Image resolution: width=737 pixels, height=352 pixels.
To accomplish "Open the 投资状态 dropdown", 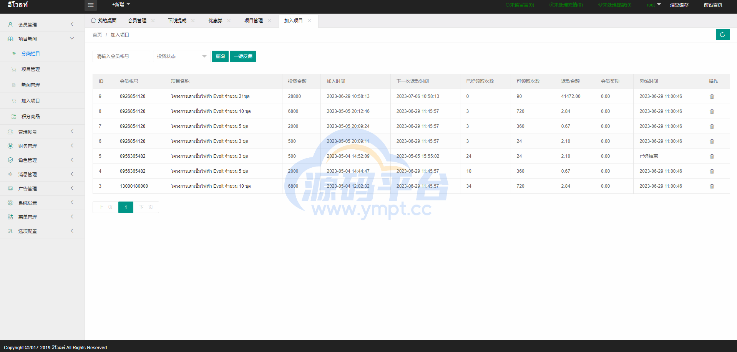I will click(181, 56).
